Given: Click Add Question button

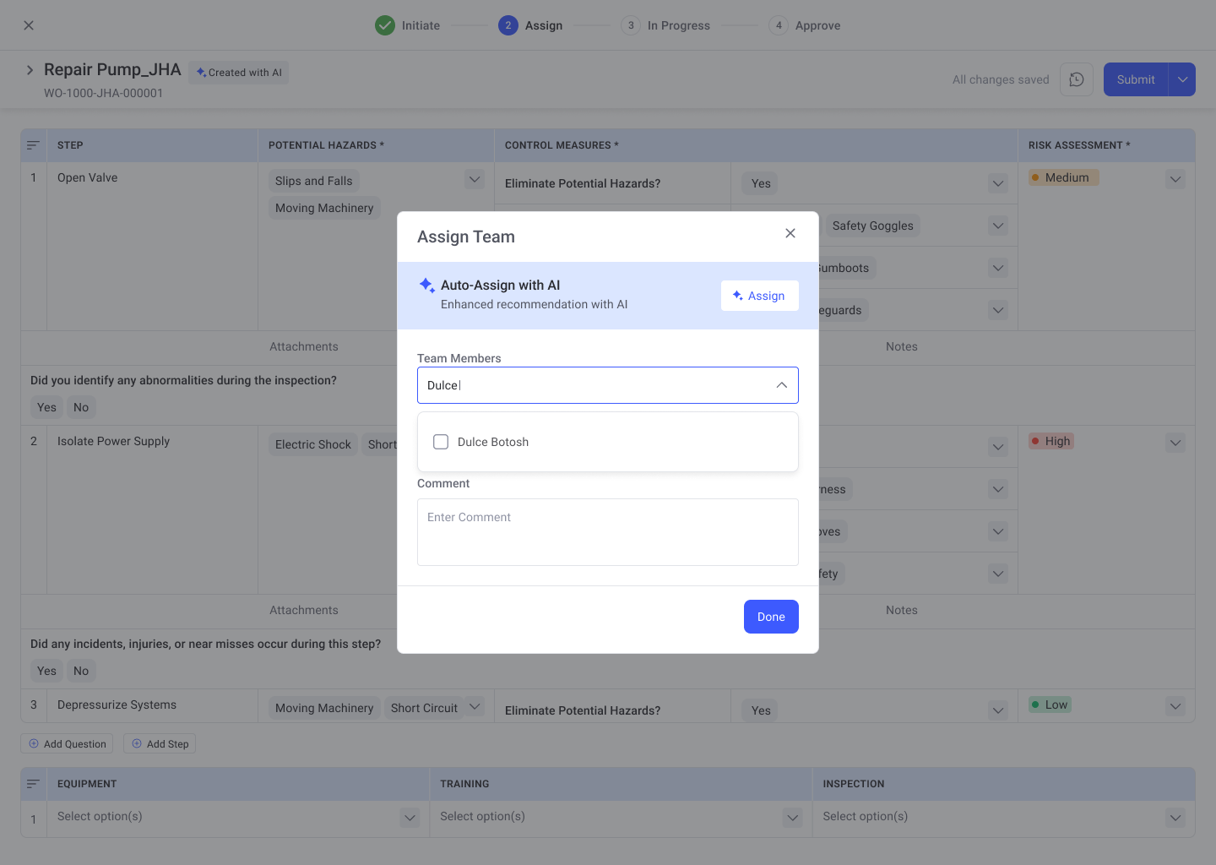Looking at the screenshot, I should (67, 743).
